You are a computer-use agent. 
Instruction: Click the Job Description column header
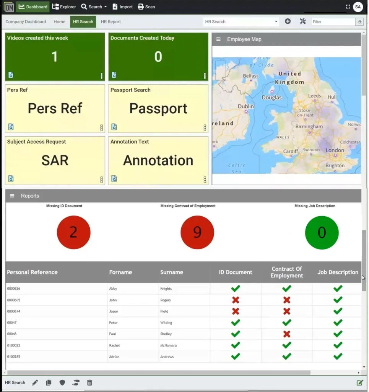coord(338,272)
